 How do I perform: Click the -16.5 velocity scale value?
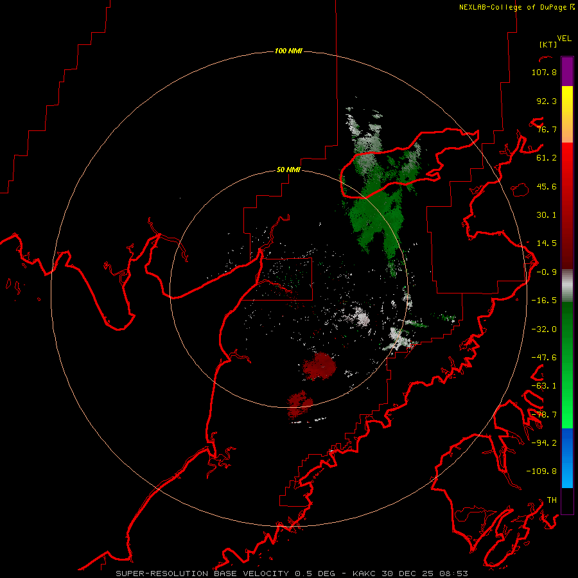(x=544, y=301)
